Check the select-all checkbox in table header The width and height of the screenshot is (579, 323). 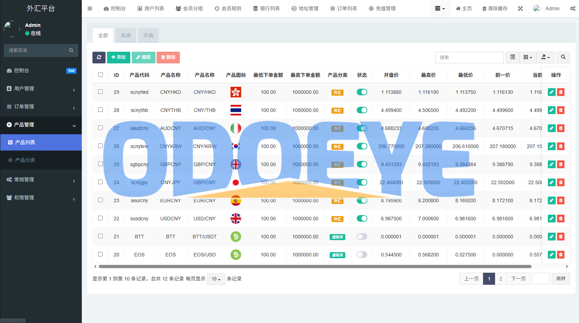point(101,75)
